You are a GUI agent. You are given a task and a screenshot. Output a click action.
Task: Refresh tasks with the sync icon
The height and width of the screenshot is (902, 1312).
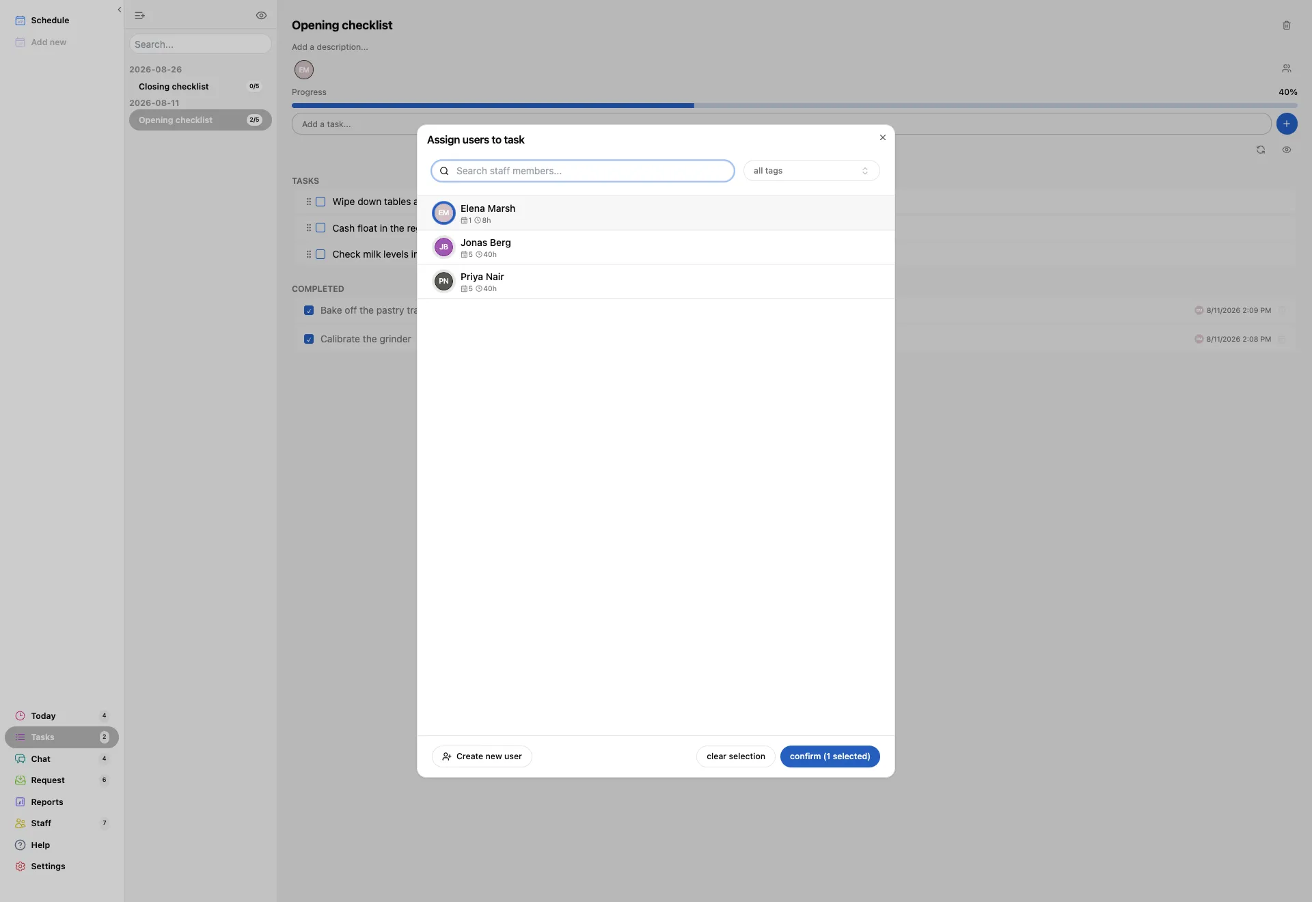(x=1260, y=150)
